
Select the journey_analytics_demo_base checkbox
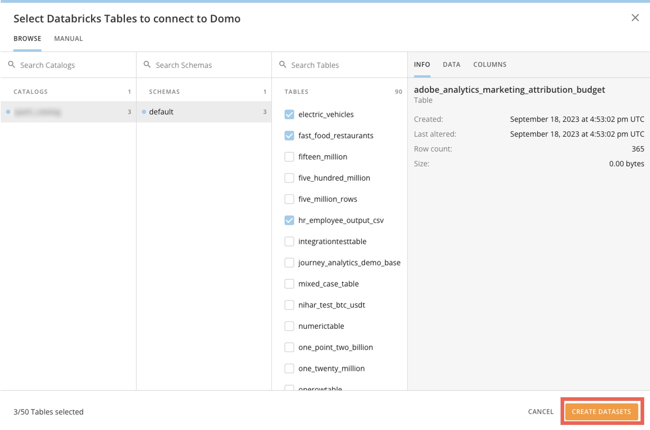[x=289, y=262]
